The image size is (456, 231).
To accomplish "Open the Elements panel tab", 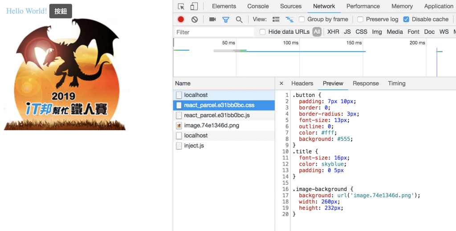I will pos(224,6).
